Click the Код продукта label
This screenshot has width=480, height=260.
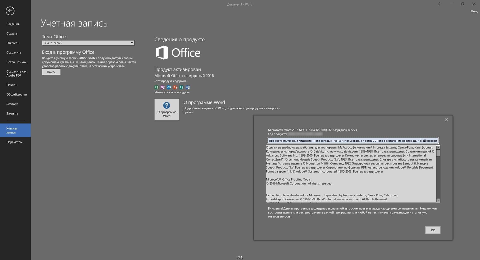coord(277,134)
